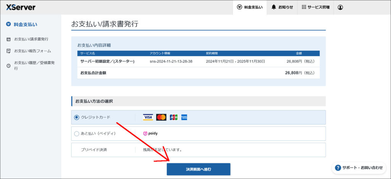
Task: Select あと払い（ペイディ） radio button
Action: [77, 134]
